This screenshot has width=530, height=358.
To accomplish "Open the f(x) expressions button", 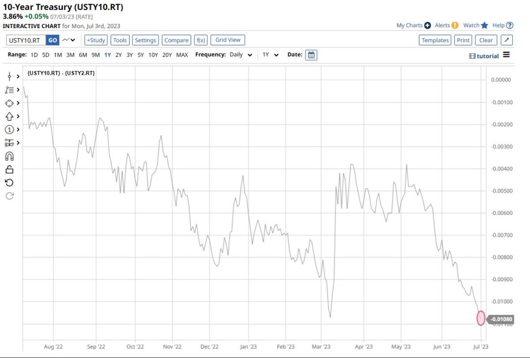I will pyautogui.click(x=201, y=40).
